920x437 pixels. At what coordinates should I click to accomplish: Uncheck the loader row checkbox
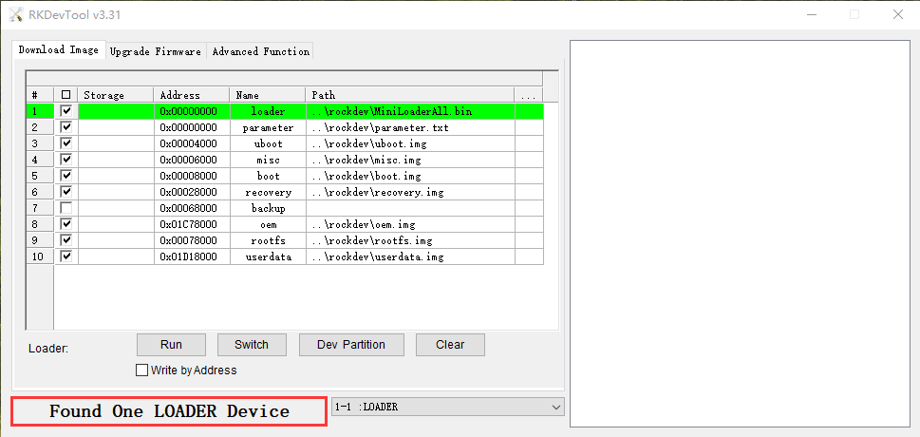click(x=66, y=111)
